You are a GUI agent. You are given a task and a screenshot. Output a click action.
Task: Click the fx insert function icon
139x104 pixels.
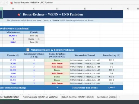[4, 3]
